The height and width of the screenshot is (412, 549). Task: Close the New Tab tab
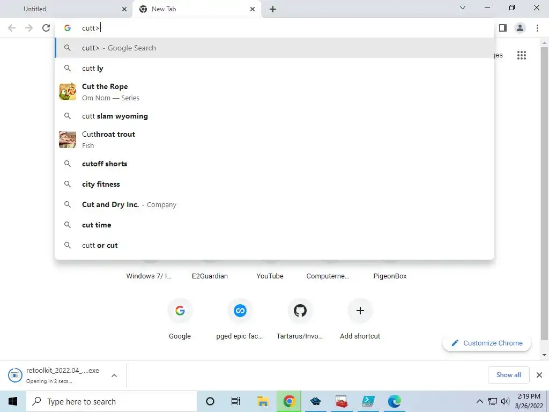click(253, 9)
